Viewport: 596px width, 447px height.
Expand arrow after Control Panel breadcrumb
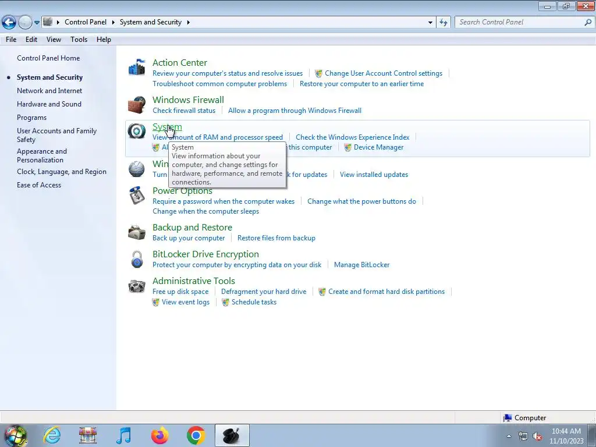point(113,22)
